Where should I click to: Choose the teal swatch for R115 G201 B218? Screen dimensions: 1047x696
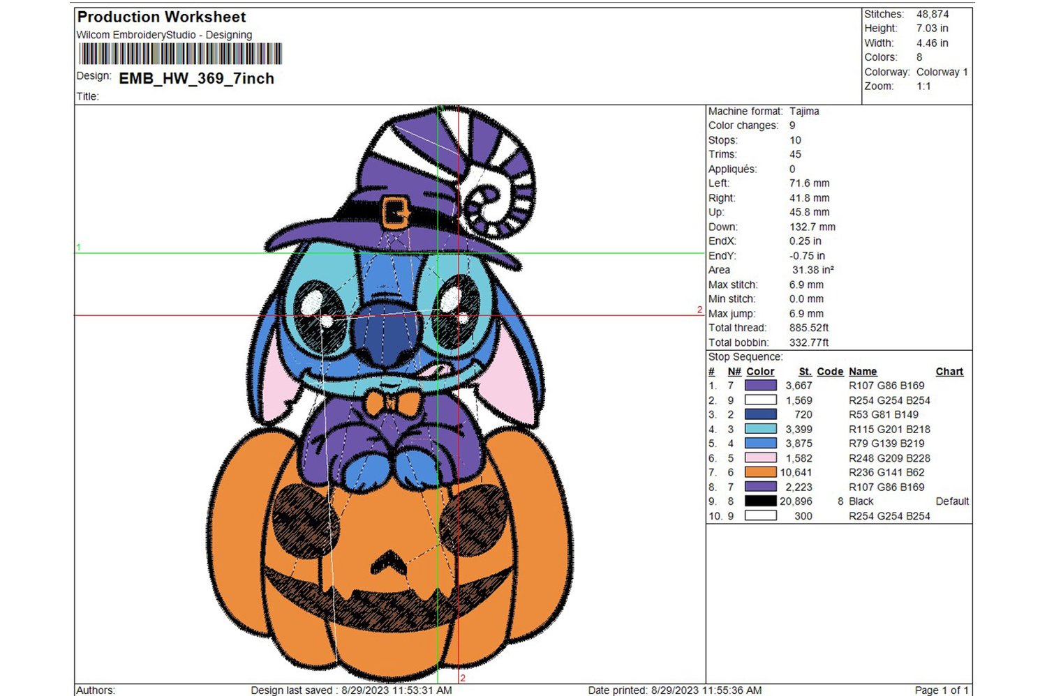coord(761,429)
